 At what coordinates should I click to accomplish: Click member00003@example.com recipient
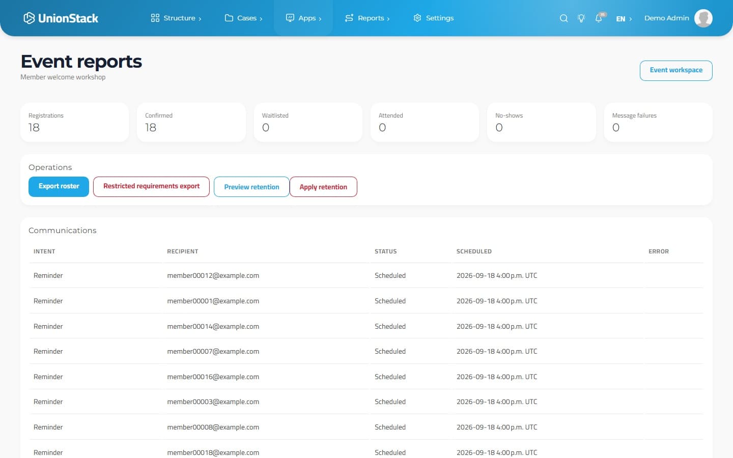(x=213, y=402)
